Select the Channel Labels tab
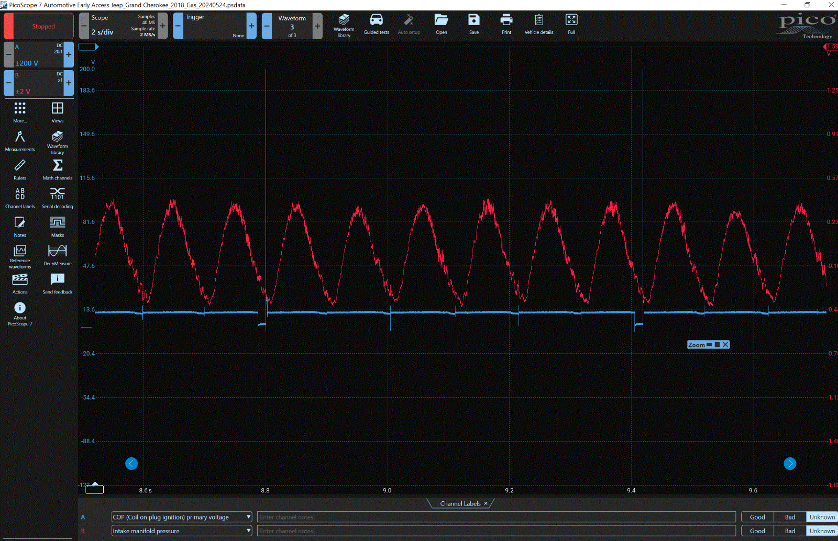838x541 pixels. [x=460, y=503]
